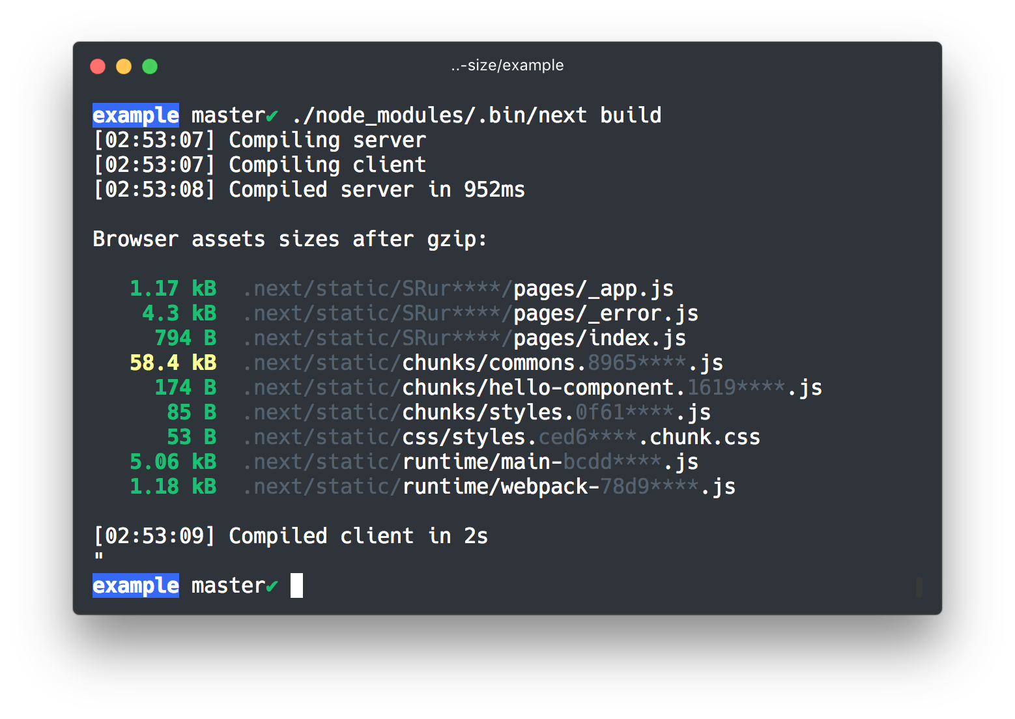Click the './node_modules/.bin/next build' command
Image resolution: width=1015 pixels, height=719 pixels.
pyautogui.click(x=476, y=115)
